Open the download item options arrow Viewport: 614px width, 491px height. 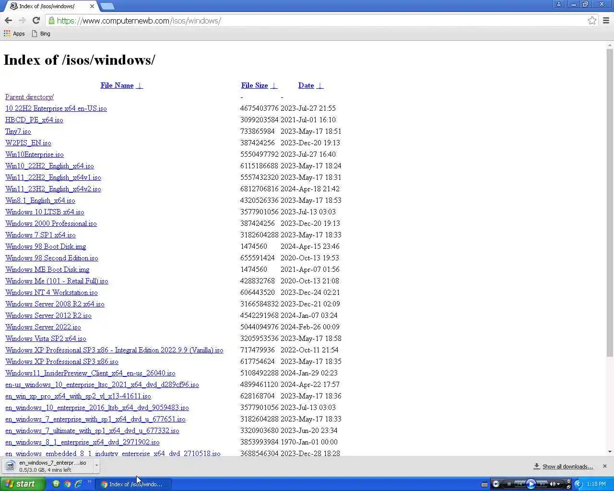coord(96,466)
